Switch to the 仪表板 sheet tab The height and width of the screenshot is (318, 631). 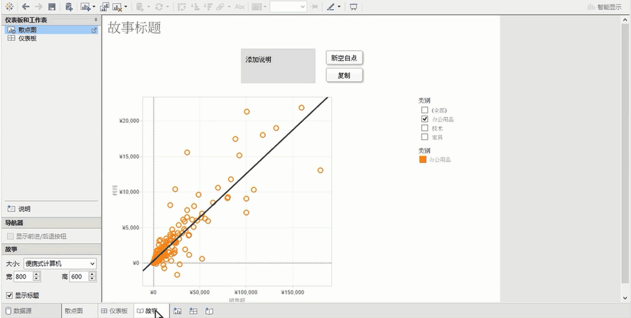(114, 311)
